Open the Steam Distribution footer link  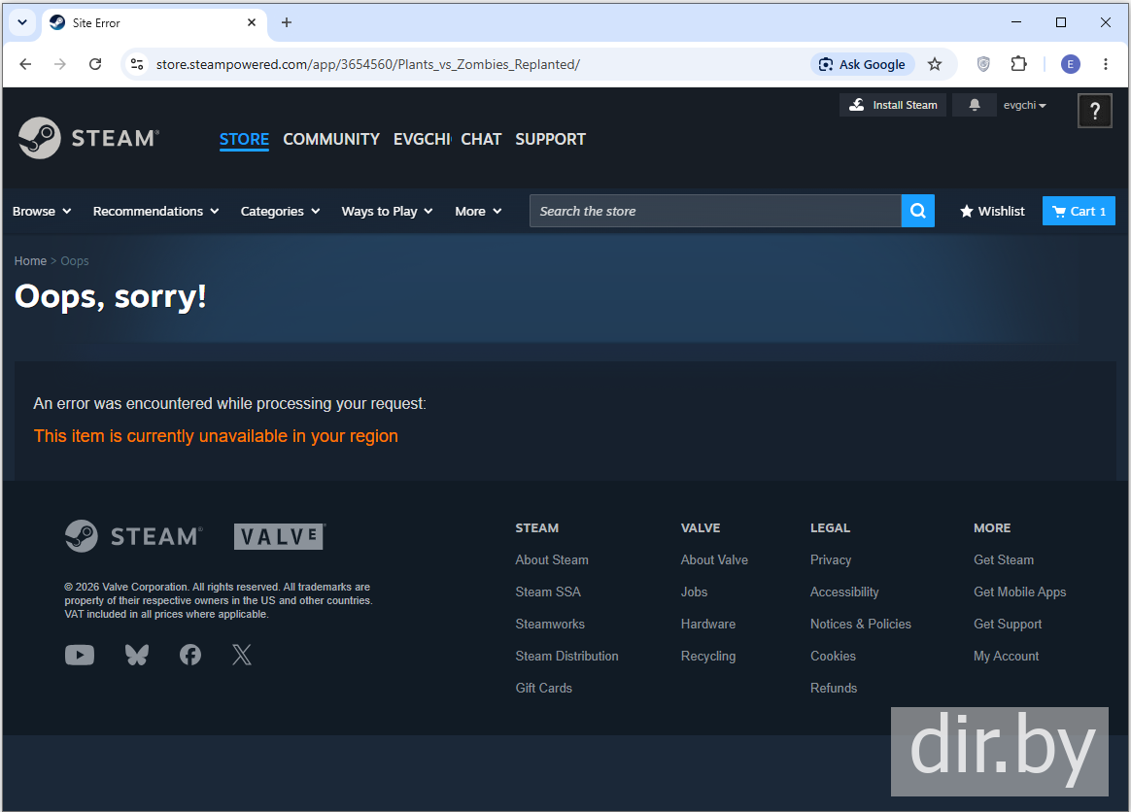(566, 656)
